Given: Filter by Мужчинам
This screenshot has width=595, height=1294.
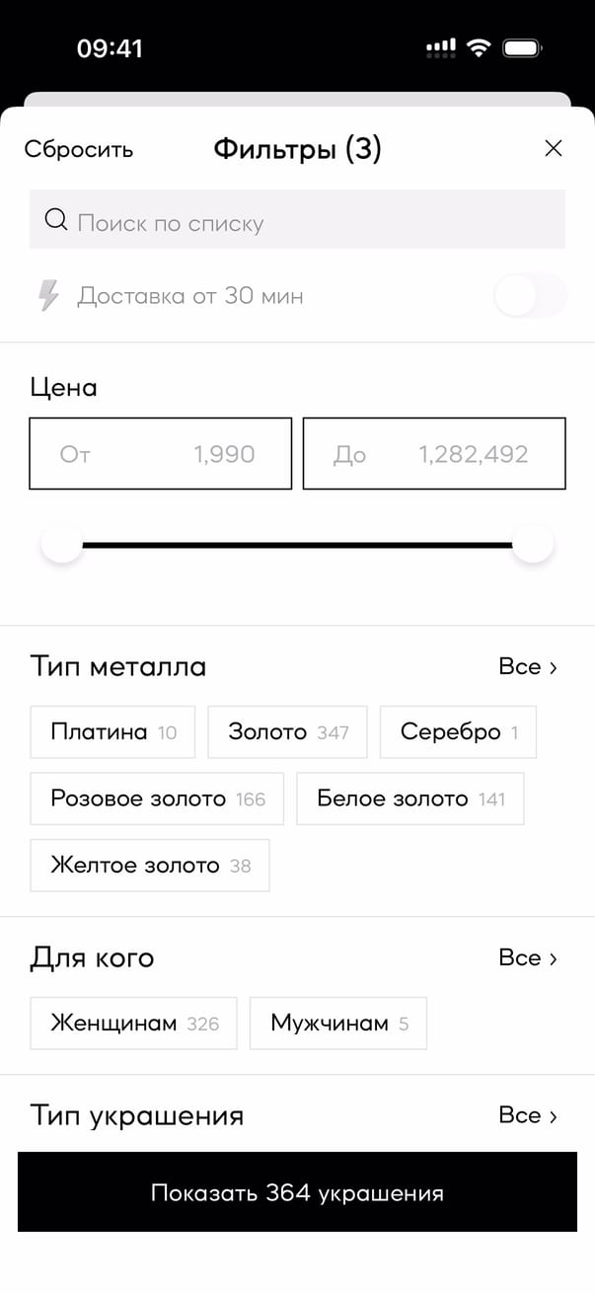Looking at the screenshot, I should (x=338, y=1024).
